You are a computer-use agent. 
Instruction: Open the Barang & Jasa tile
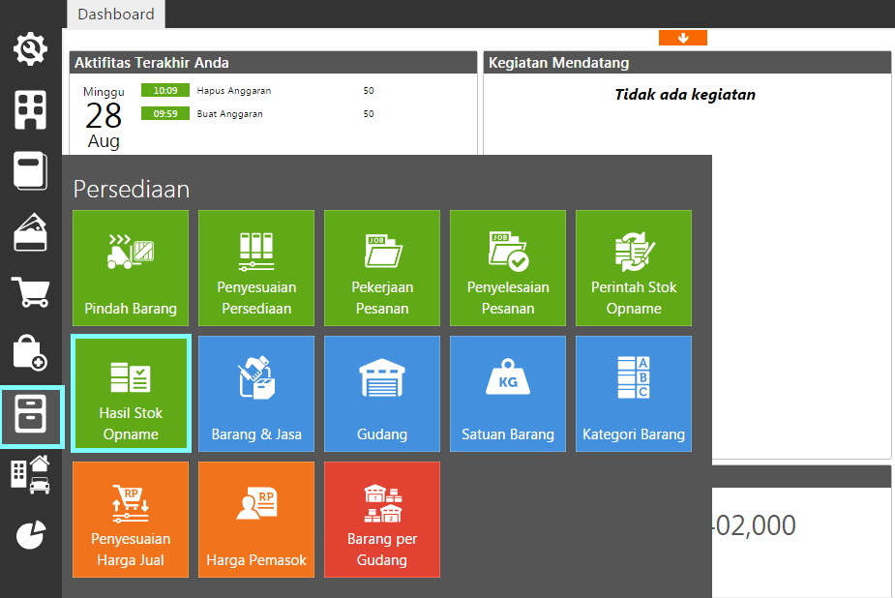(x=256, y=394)
